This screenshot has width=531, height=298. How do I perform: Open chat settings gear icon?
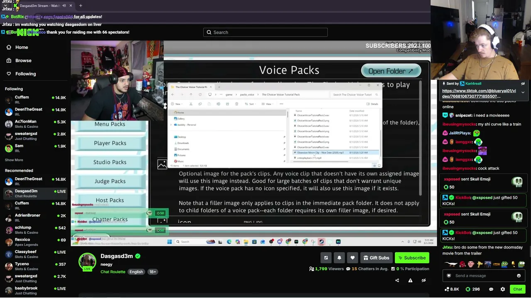click(503, 289)
